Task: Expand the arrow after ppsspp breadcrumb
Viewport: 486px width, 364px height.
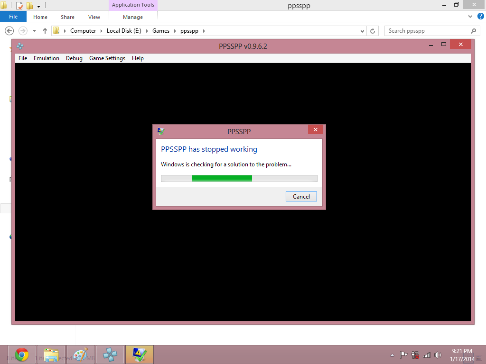Action: pyautogui.click(x=204, y=31)
